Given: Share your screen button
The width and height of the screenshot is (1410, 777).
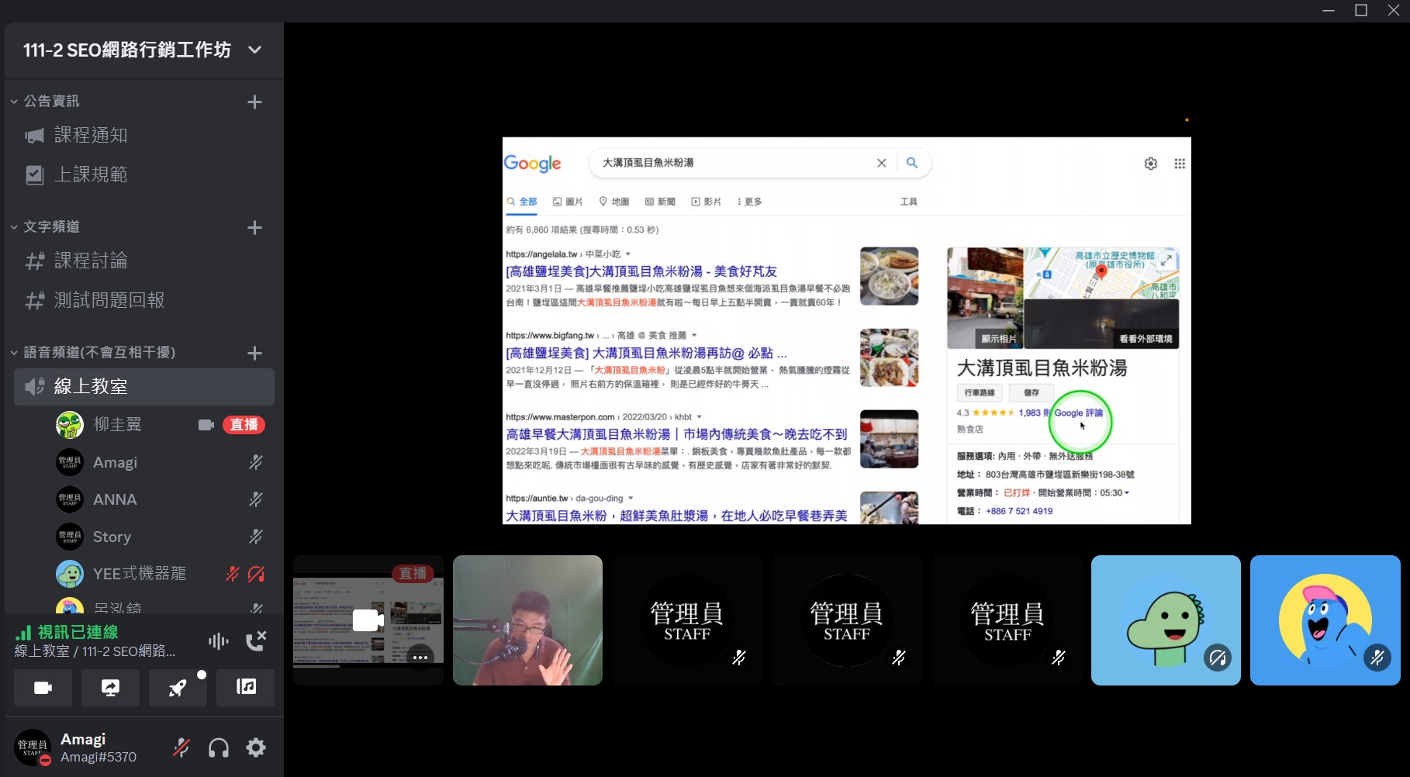Looking at the screenshot, I should [110, 688].
